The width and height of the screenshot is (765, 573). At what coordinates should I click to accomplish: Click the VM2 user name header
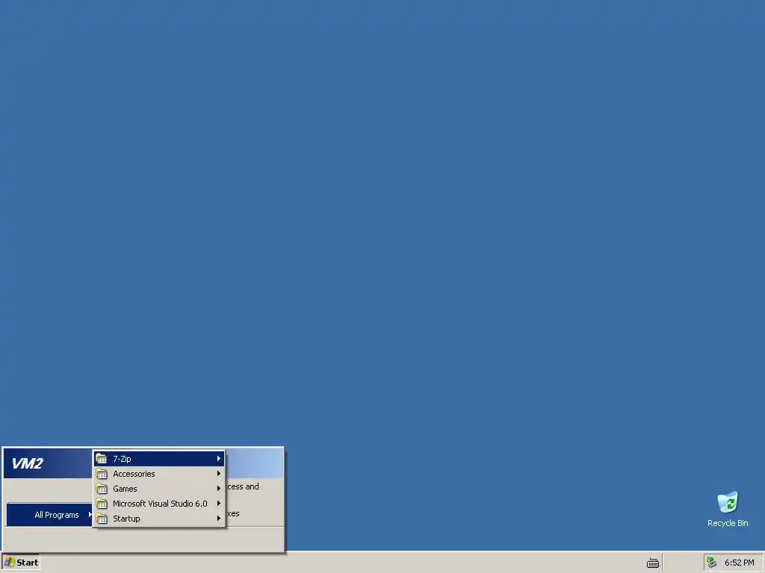pos(28,463)
